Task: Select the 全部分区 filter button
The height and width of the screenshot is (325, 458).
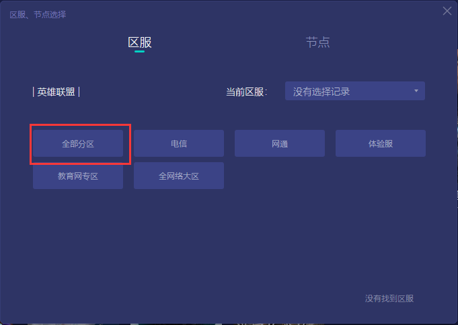Action: coord(78,143)
